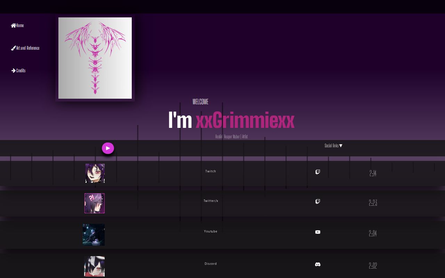Viewport: 445px width, 278px height.
Task: Click the Twitch row avatar thumbnail
Action: coord(95,173)
